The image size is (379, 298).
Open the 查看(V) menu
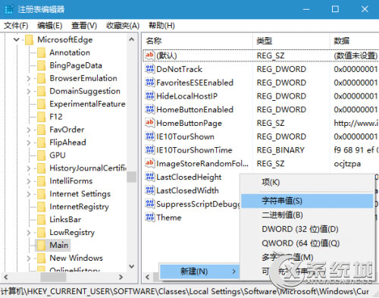pyautogui.click(x=84, y=26)
